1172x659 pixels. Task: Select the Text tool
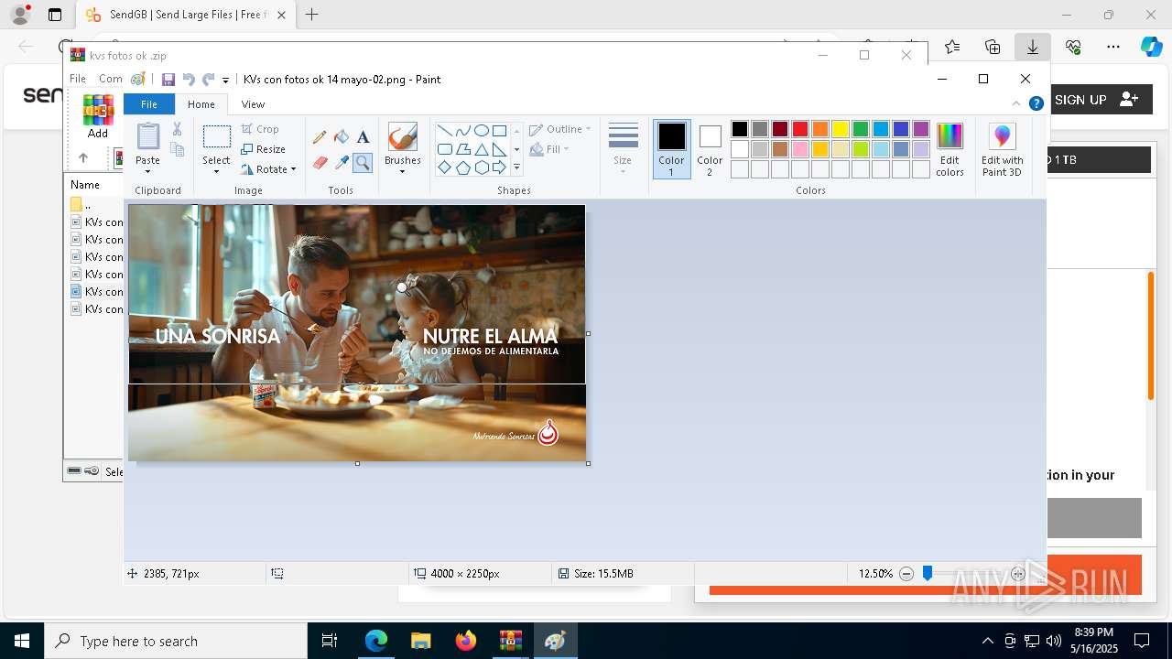click(x=363, y=137)
